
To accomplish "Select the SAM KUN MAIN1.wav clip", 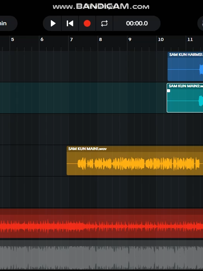I will 135,160.
